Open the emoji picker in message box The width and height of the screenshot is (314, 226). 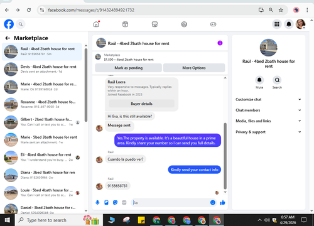(213, 202)
